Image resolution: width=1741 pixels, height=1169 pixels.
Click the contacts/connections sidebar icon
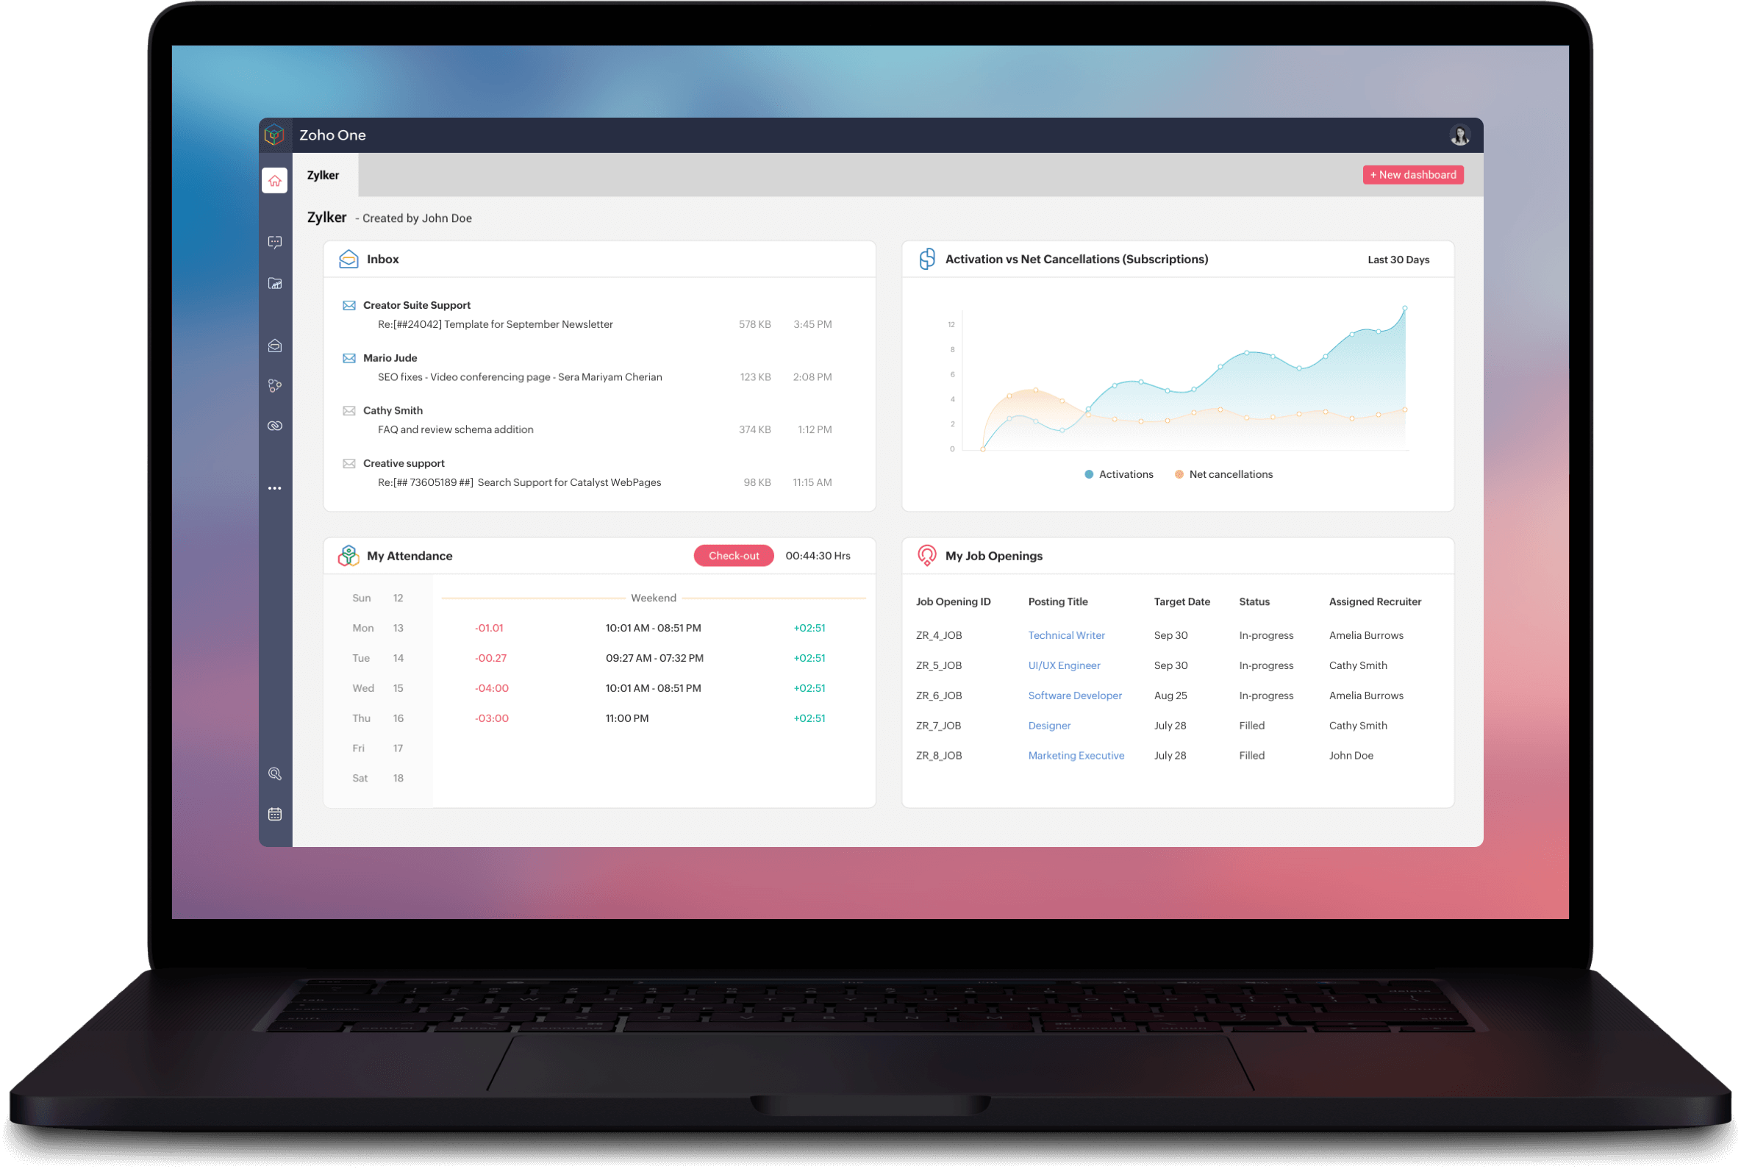pos(275,386)
